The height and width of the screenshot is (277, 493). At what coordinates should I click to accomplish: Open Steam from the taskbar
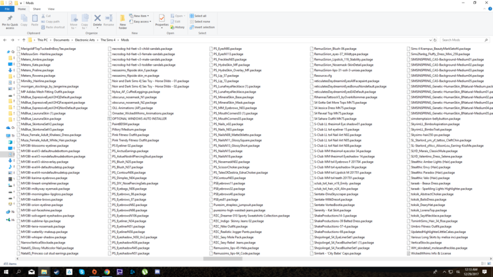(57, 272)
